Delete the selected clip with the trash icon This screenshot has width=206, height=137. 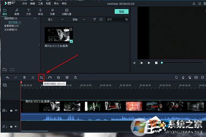tap(24, 78)
